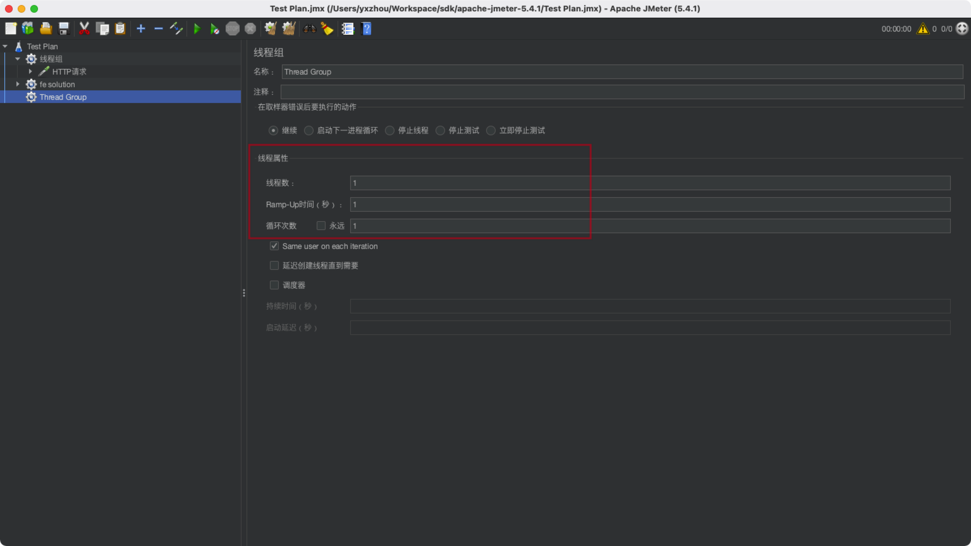Collapse the 线程组 tree node arrow
This screenshot has width=971, height=546.
click(18, 59)
